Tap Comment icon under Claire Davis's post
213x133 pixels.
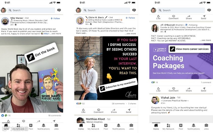coord(99,110)
